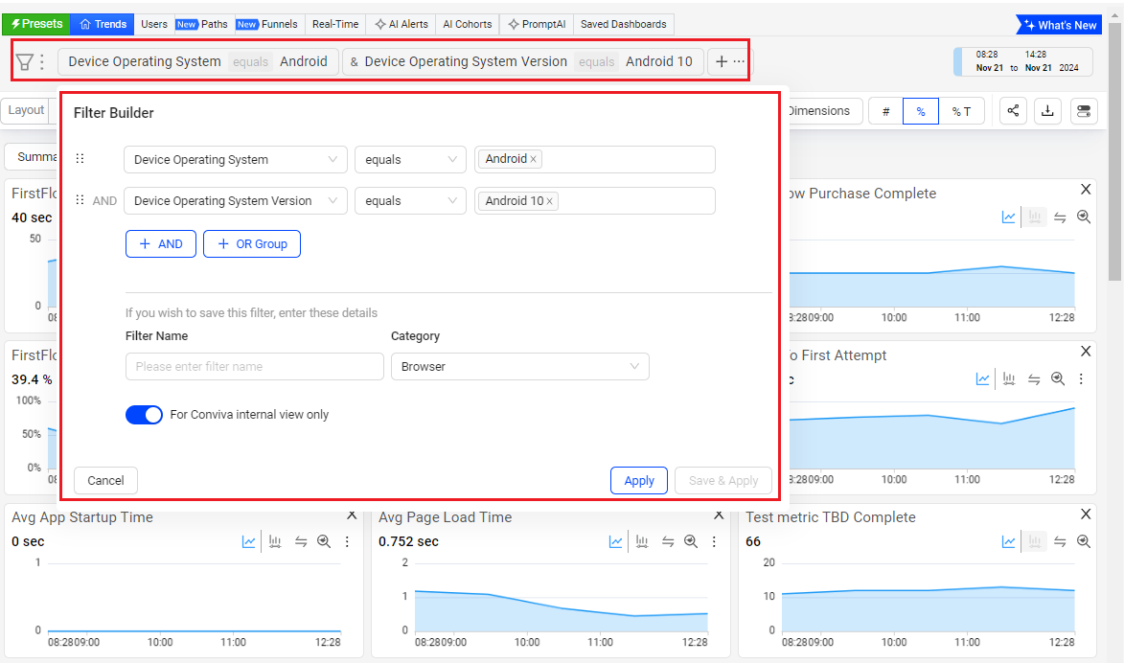Click the share icon in the toolbar

click(1013, 111)
